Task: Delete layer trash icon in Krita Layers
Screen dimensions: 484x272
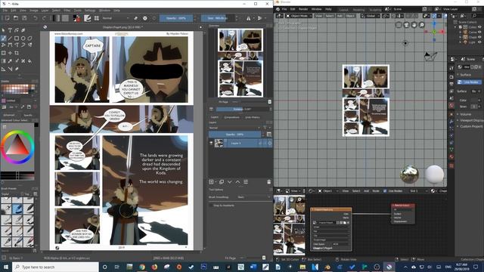Action: click(x=269, y=182)
